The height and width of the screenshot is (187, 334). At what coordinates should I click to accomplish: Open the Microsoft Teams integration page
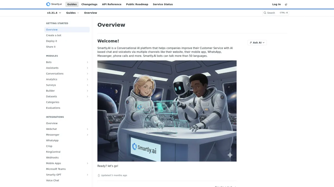67,169
